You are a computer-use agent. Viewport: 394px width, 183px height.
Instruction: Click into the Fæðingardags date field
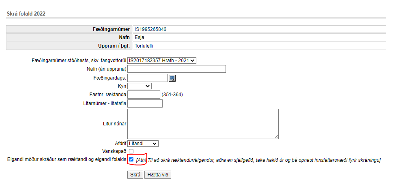point(147,78)
